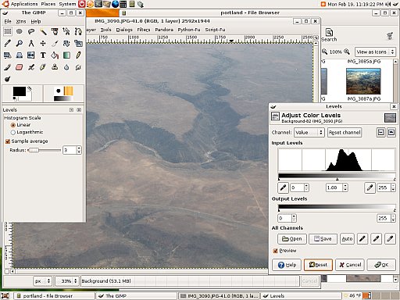Select the Zoom magnifier tool
This screenshot has height=300, width=400.
click(x=20, y=43)
